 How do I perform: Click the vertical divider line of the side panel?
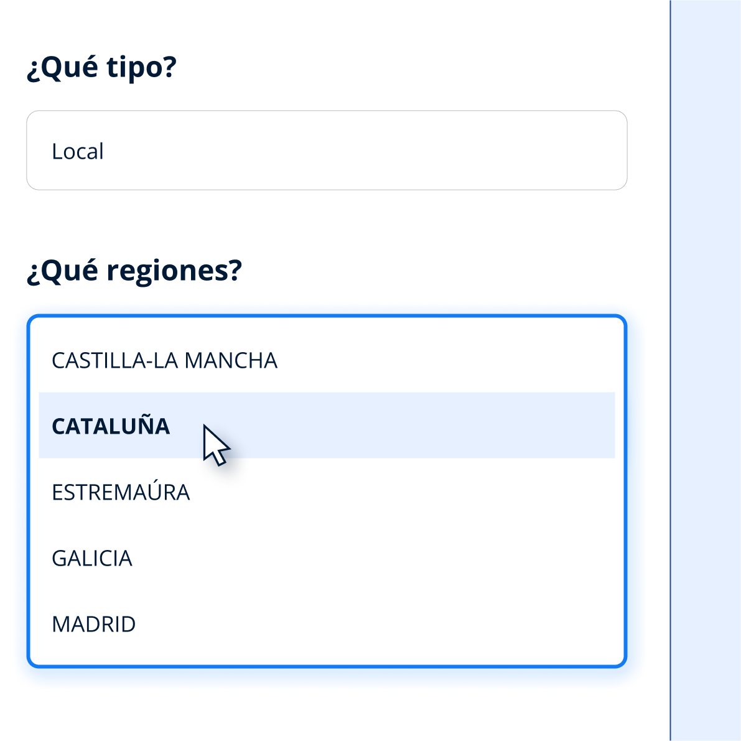pos(670,373)
